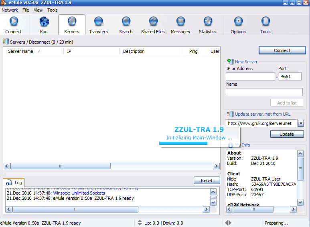
Task: Sort the list by Server Name column
Action: click(x=33, y=51)
